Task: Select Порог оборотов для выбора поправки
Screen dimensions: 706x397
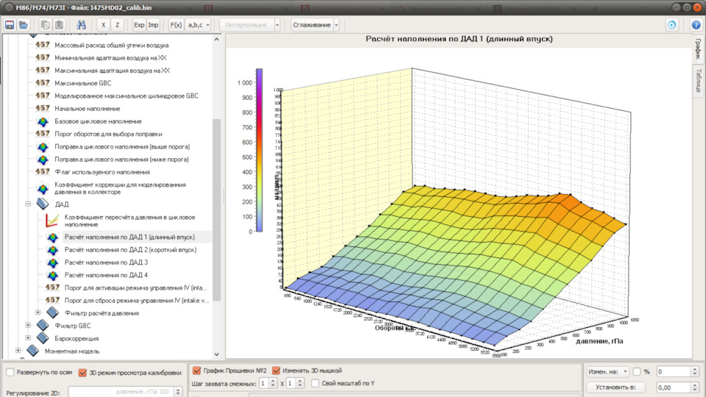Action: (x=108, y=134)
